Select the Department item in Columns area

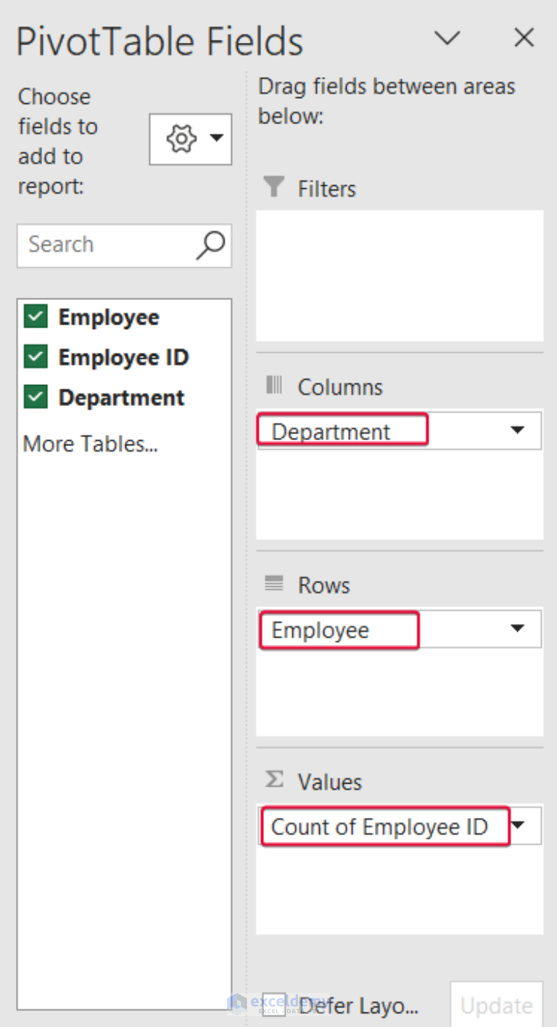(400, 431)
